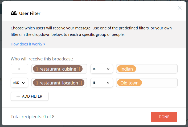Click the plus icon in ADD FILTER

pyautogui.click(x=18, y=96)
